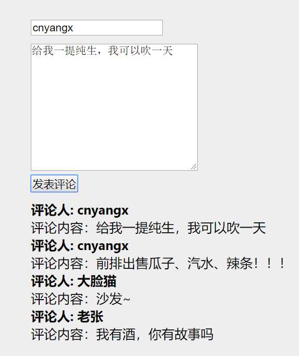Viewport: 299px width, 356px height.
Task: Click the name 大脸猫 in bold
Action: tap(97, 281)
